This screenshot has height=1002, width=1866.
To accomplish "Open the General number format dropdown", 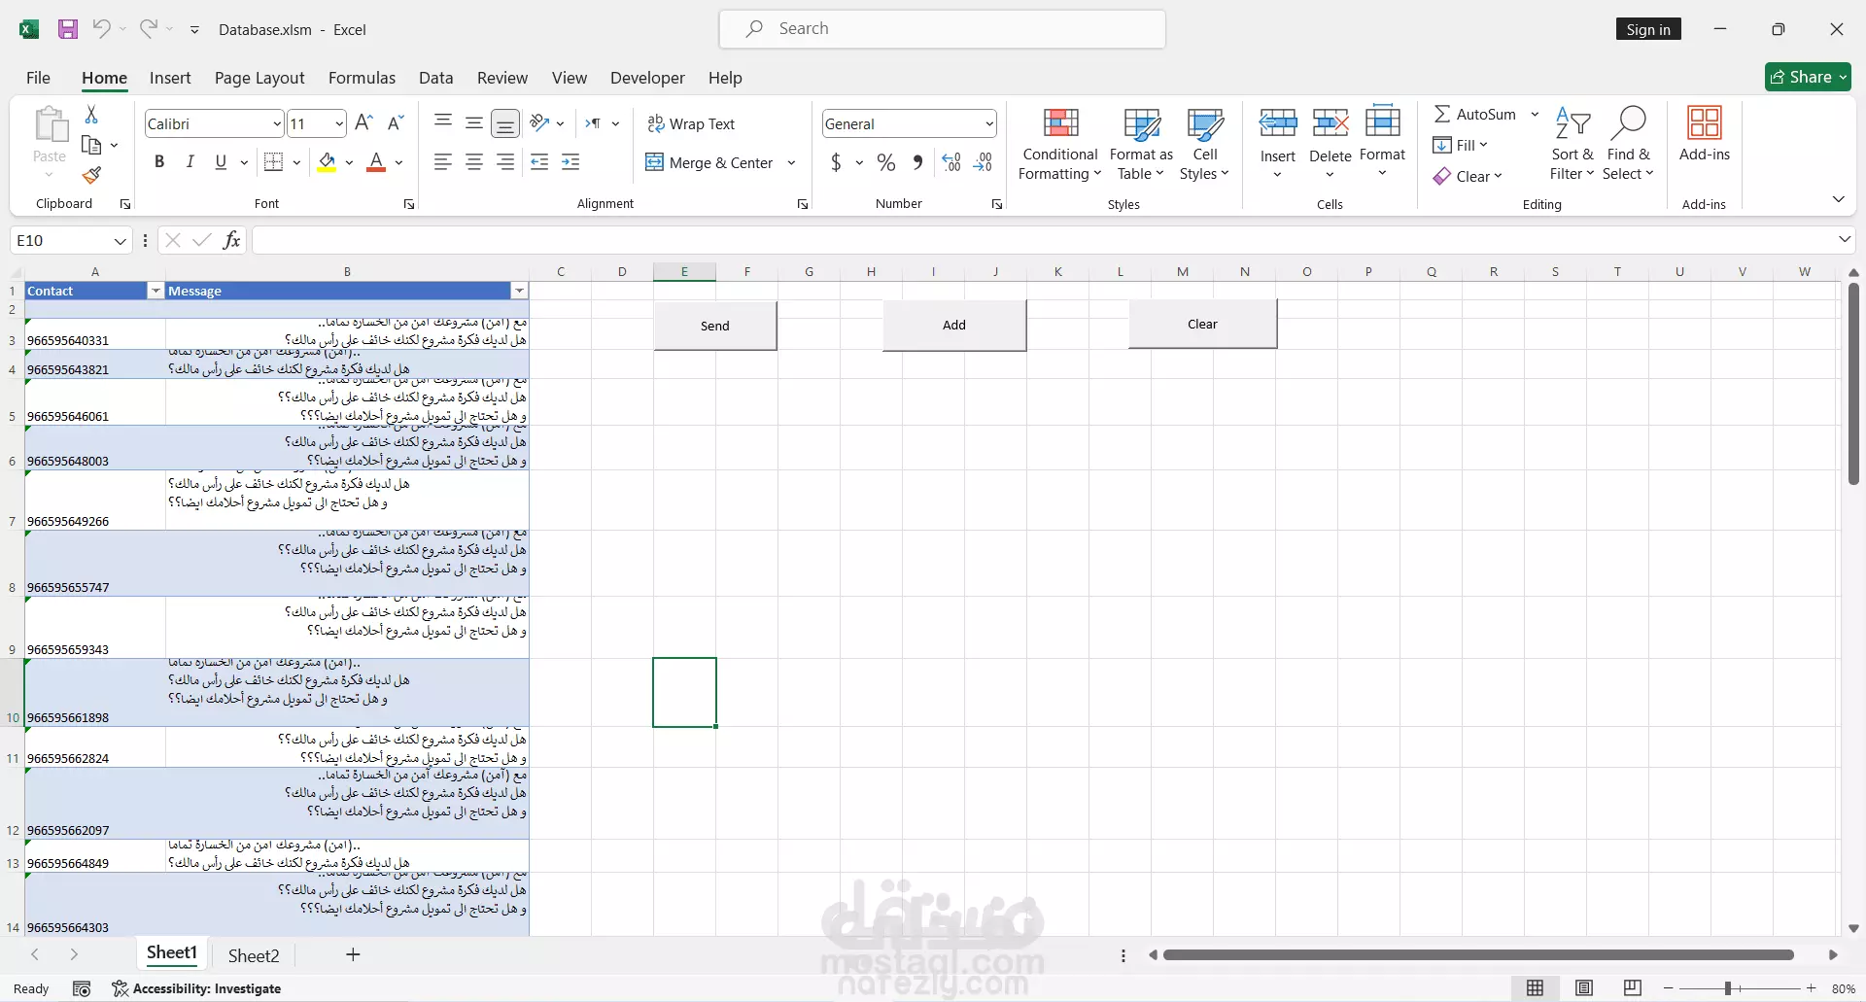I will (989, 123).
